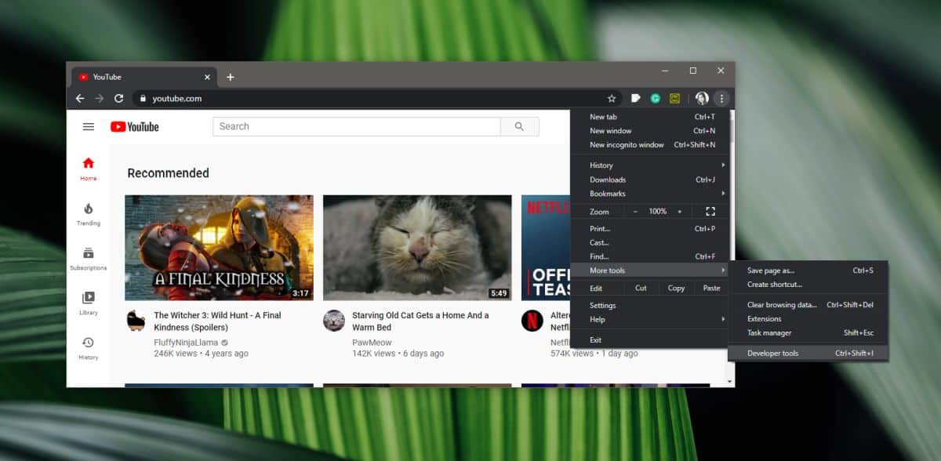This screenshot has width=941, height=461.
Task: Close the YouTube tab
Action: coord(207,77)
